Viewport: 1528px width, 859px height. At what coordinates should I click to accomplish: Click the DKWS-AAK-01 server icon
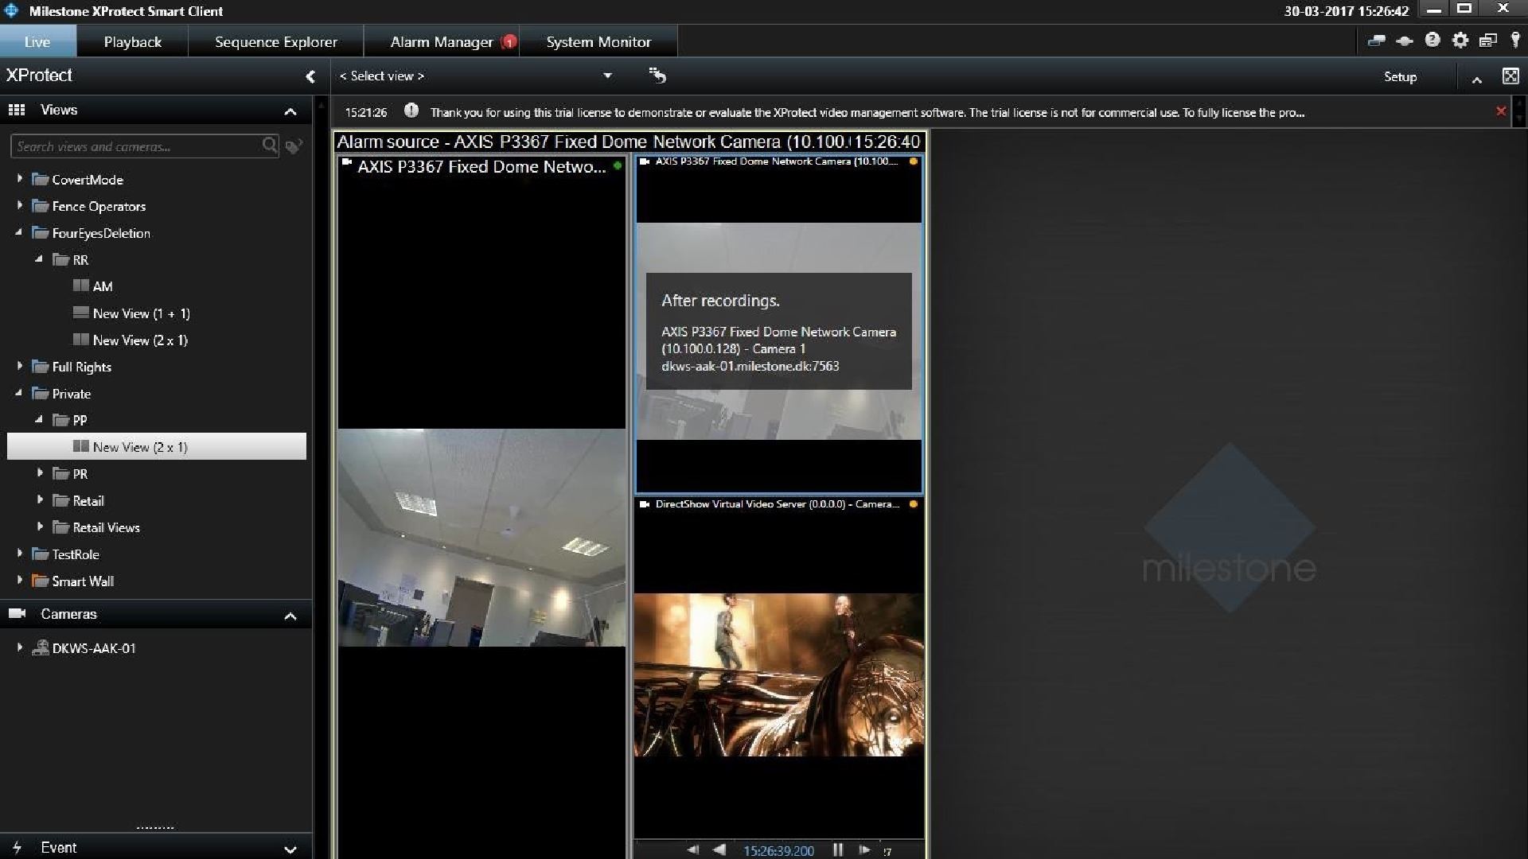41,648
